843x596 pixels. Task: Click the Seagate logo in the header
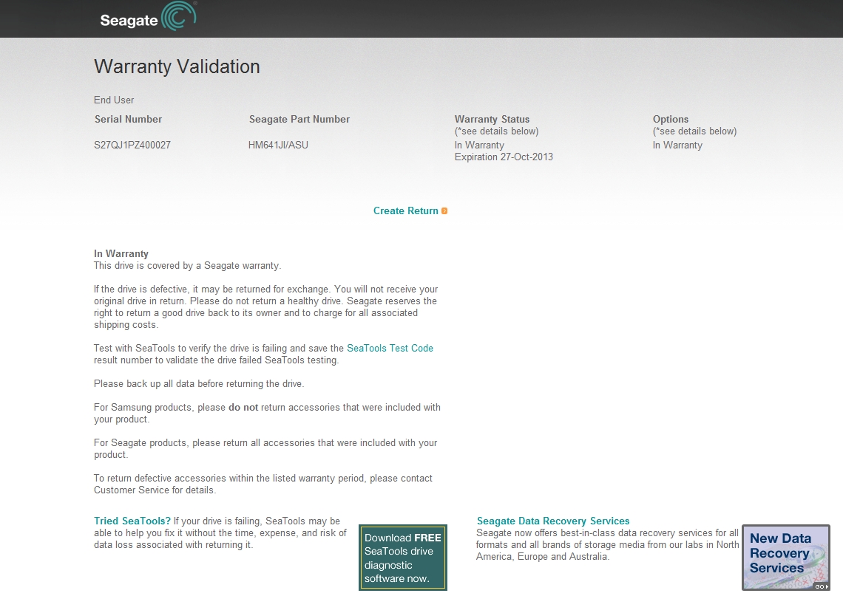point(149,17)
